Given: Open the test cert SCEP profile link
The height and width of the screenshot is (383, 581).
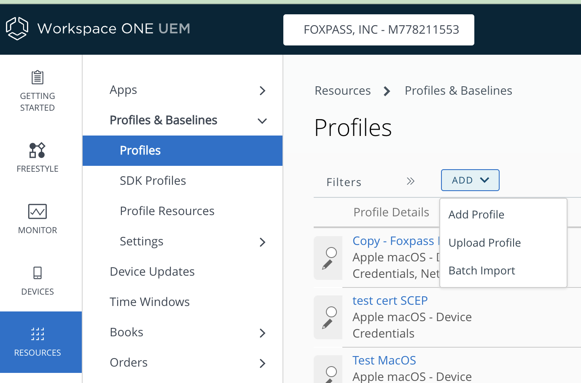Looking at the screenshot, I should pyautogui.click(x=390, y=301).
